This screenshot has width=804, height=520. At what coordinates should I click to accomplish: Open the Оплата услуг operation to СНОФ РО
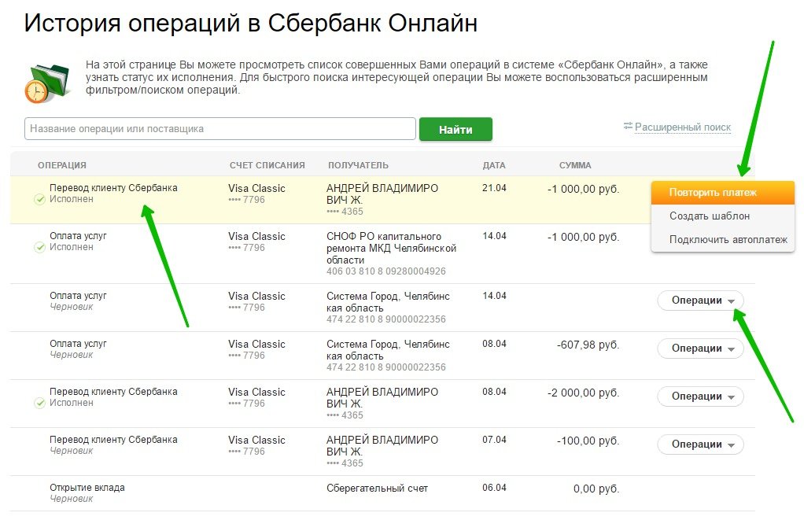click(78, 236)
